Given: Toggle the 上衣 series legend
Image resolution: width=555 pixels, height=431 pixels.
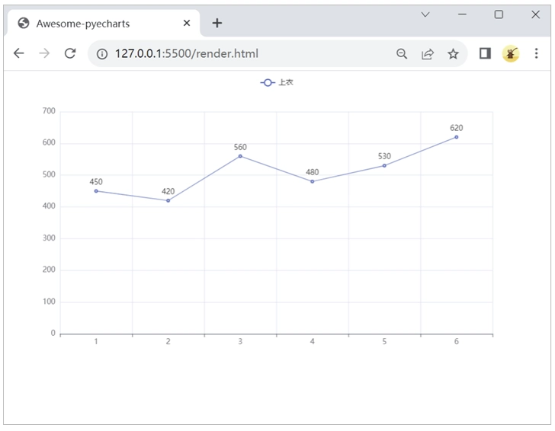Looking at the screenshot, I should (276, 82).
